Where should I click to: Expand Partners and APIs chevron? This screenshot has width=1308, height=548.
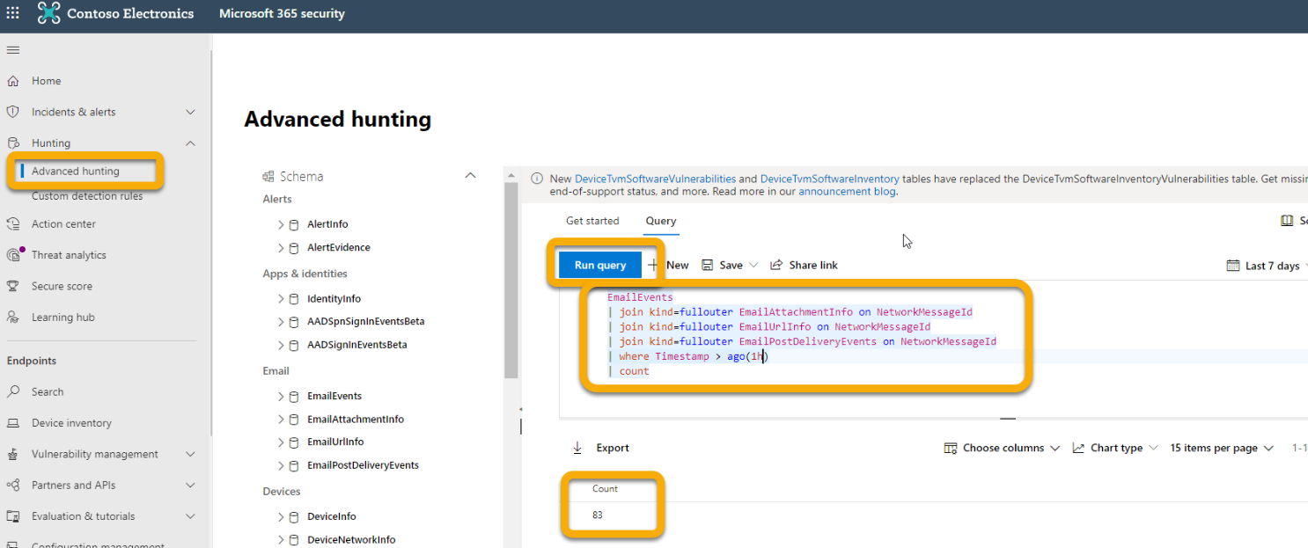(191, 486)
